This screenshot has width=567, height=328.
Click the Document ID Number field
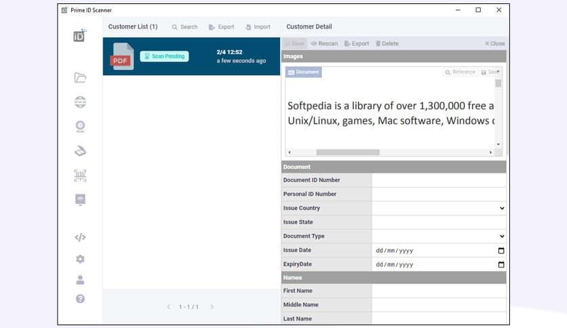439,180
